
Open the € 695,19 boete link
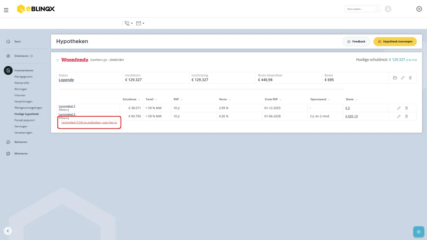pos(352,116)
